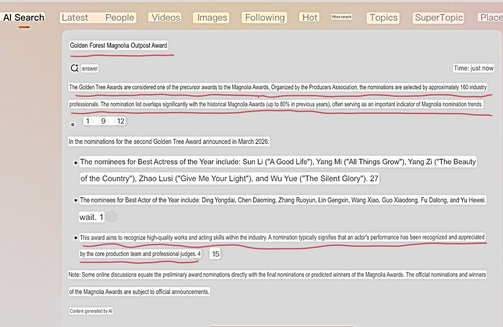Open the AI Search tab
The height and width of the screenshot is (327, 503).
pyautogui.click(x=24, y=17)
